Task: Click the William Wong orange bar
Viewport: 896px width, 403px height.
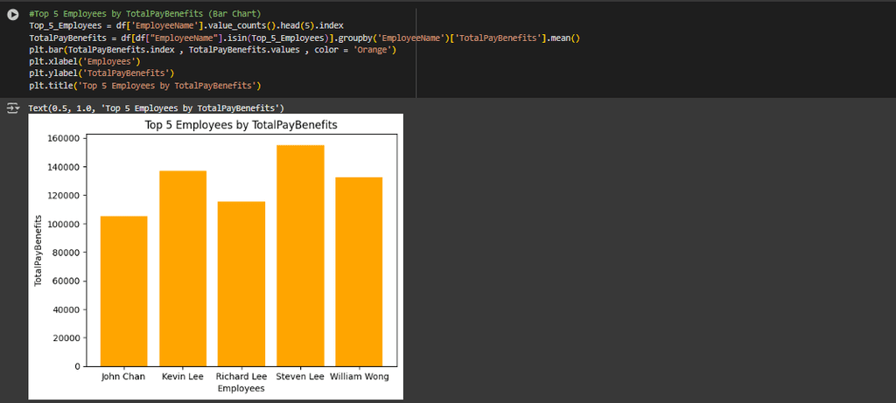Action: pyautogui.click(x=359, y=272)
